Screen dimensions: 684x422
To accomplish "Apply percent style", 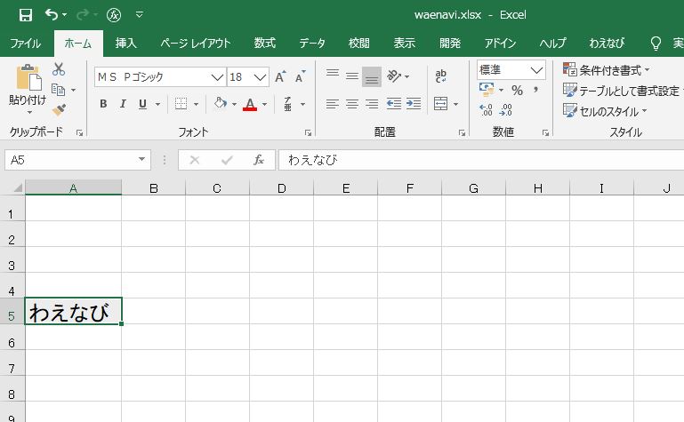I will click(518, 90).
